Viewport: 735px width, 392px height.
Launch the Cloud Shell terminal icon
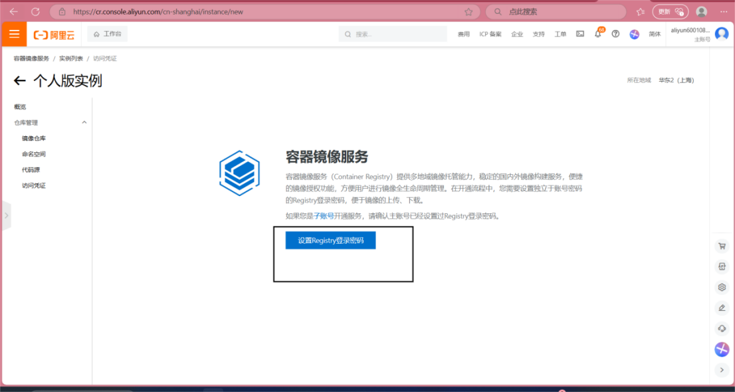(580, 34)
